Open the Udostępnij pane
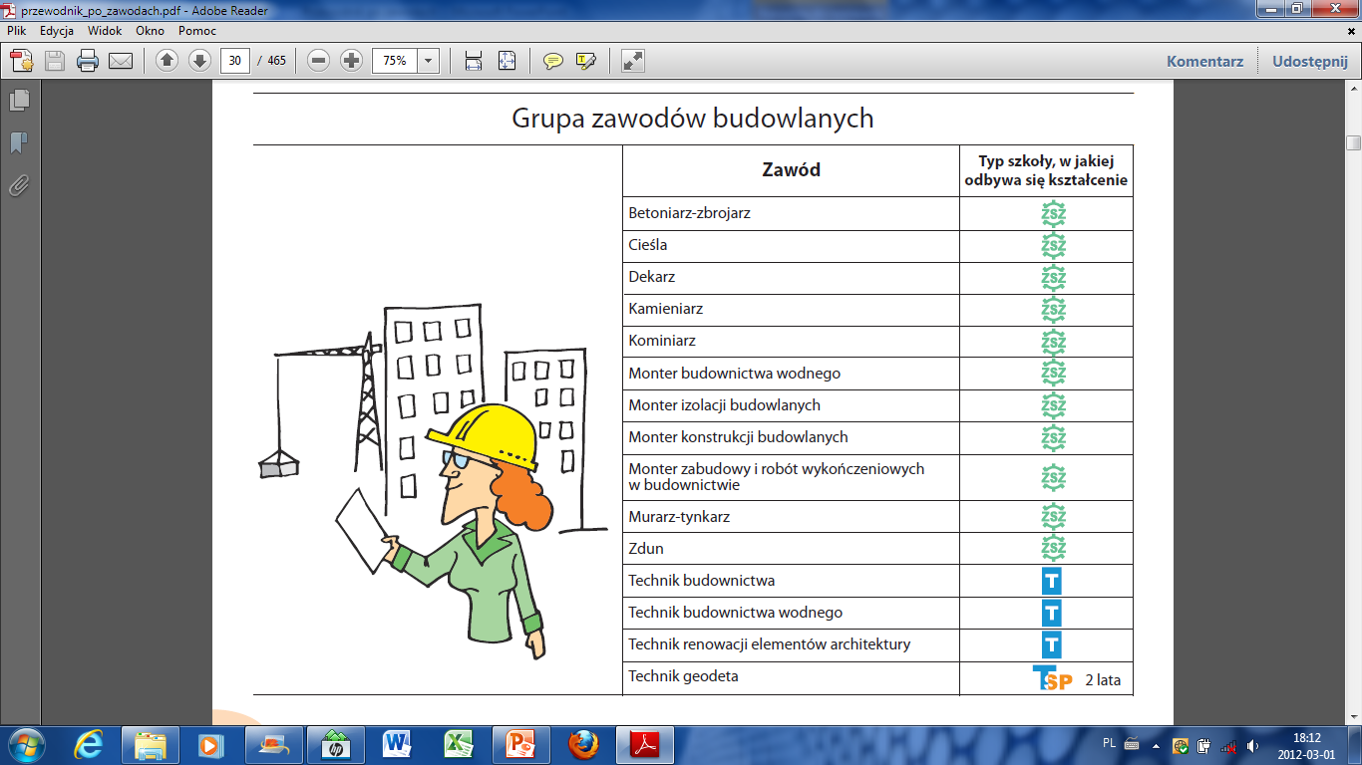1362x765 pixels. point(1310,61)
